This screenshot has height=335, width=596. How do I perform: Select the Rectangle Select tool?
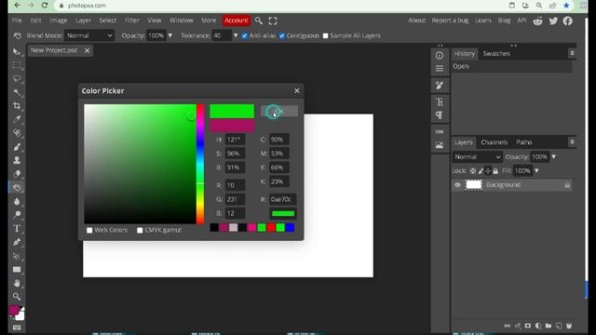click(17, 65)
